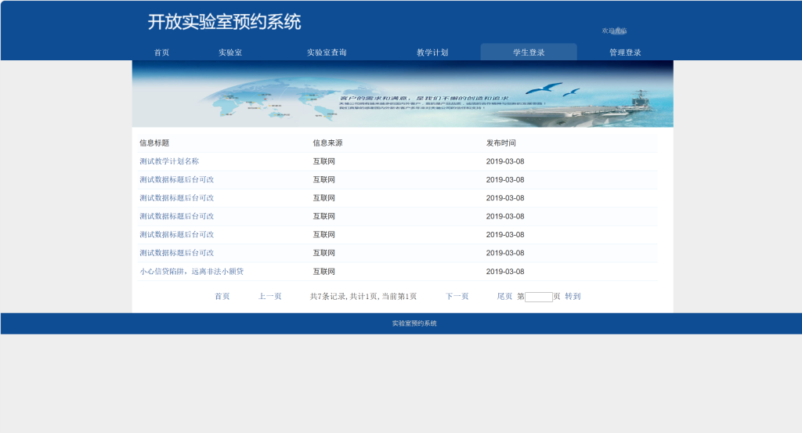Focus the page number input field
Viewport: 802px width, 433px height.
pos(539,297)
